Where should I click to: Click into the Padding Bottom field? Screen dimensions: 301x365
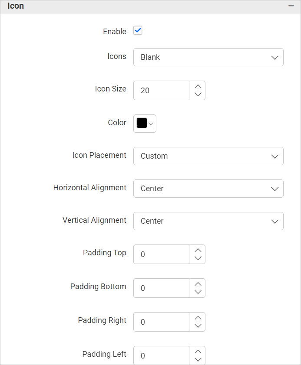tap(162, 288)
